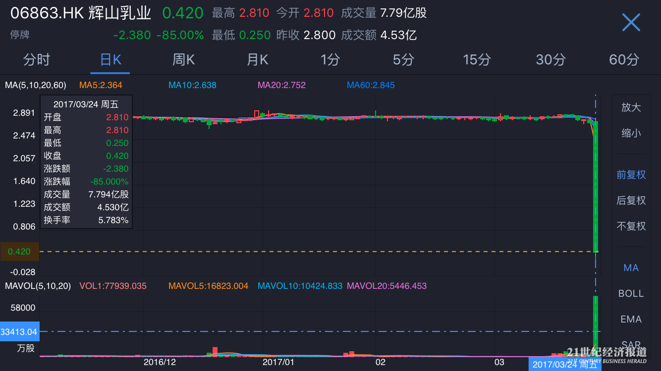Click the MAVOL20:5446.453 value
This screenshot has height=371, width=661.
386,286
